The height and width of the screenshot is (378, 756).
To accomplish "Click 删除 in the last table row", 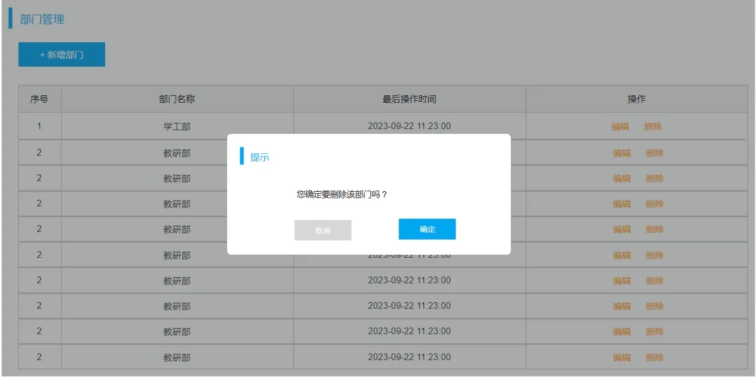I will pyautogui.click(x=655, y=357).
